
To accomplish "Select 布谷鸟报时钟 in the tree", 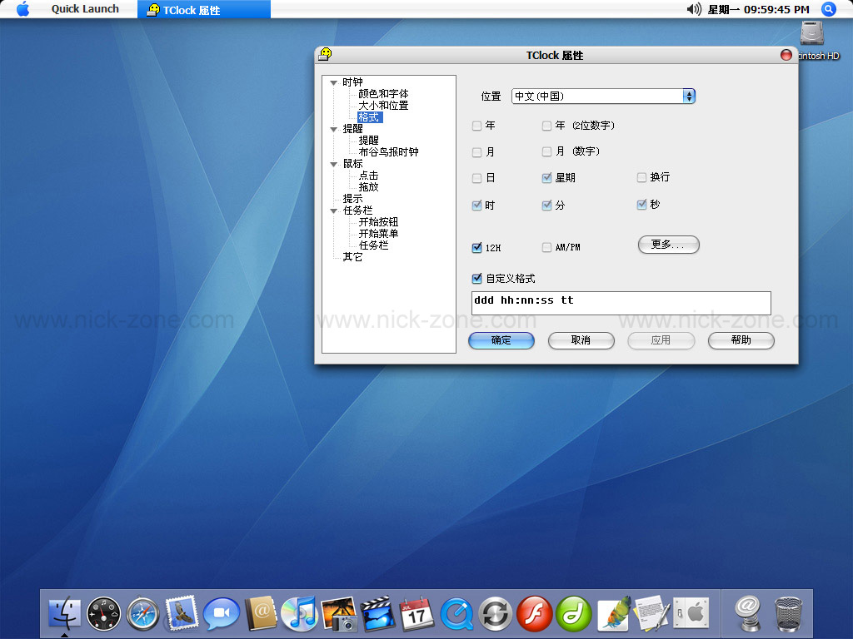I will tap(388, 152).
